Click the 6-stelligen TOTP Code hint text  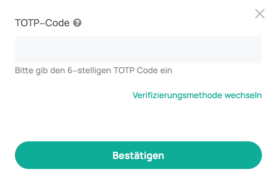93,70
